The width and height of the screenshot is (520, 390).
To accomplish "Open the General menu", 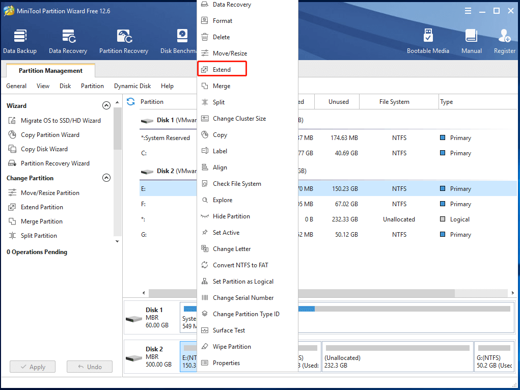I will pos(16,86).
